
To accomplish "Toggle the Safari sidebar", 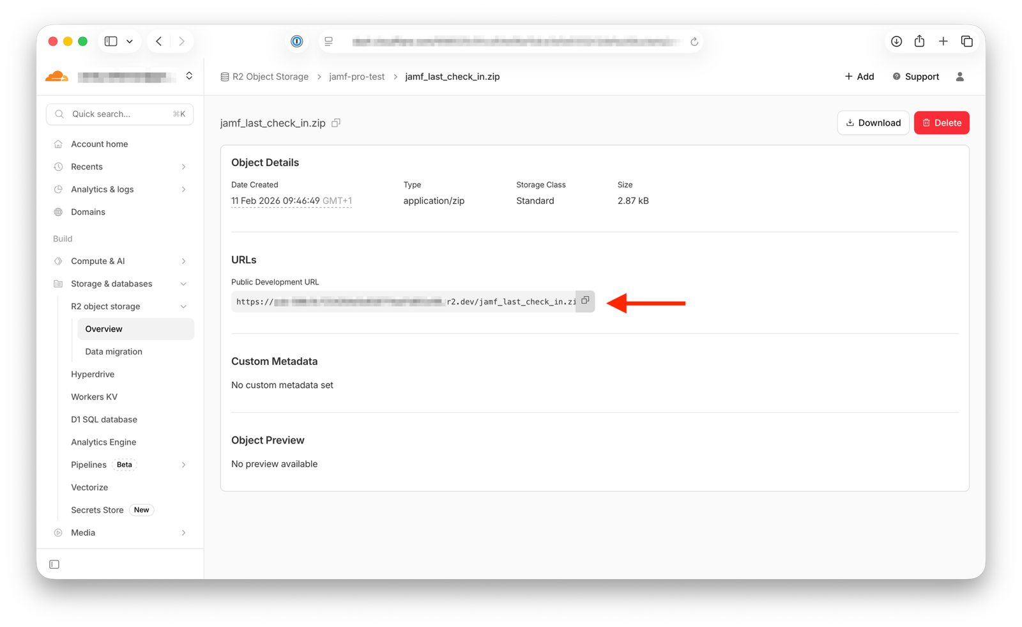I will (111, 42).
